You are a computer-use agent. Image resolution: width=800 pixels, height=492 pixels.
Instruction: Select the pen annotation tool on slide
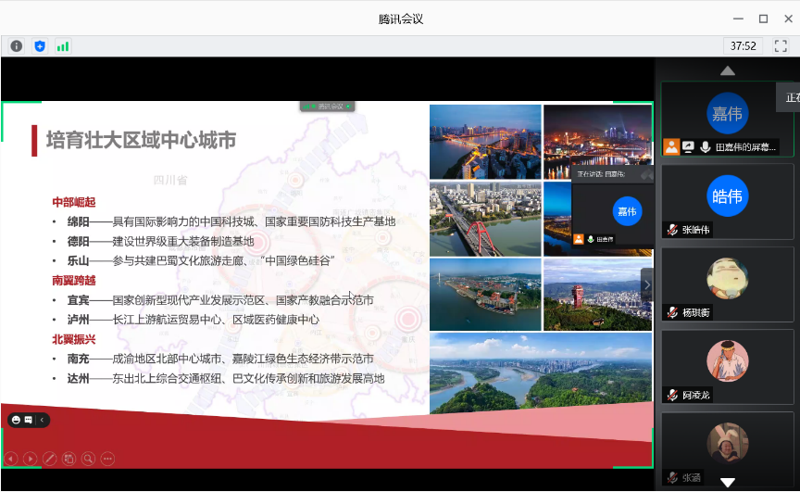(x=49, y=459)
